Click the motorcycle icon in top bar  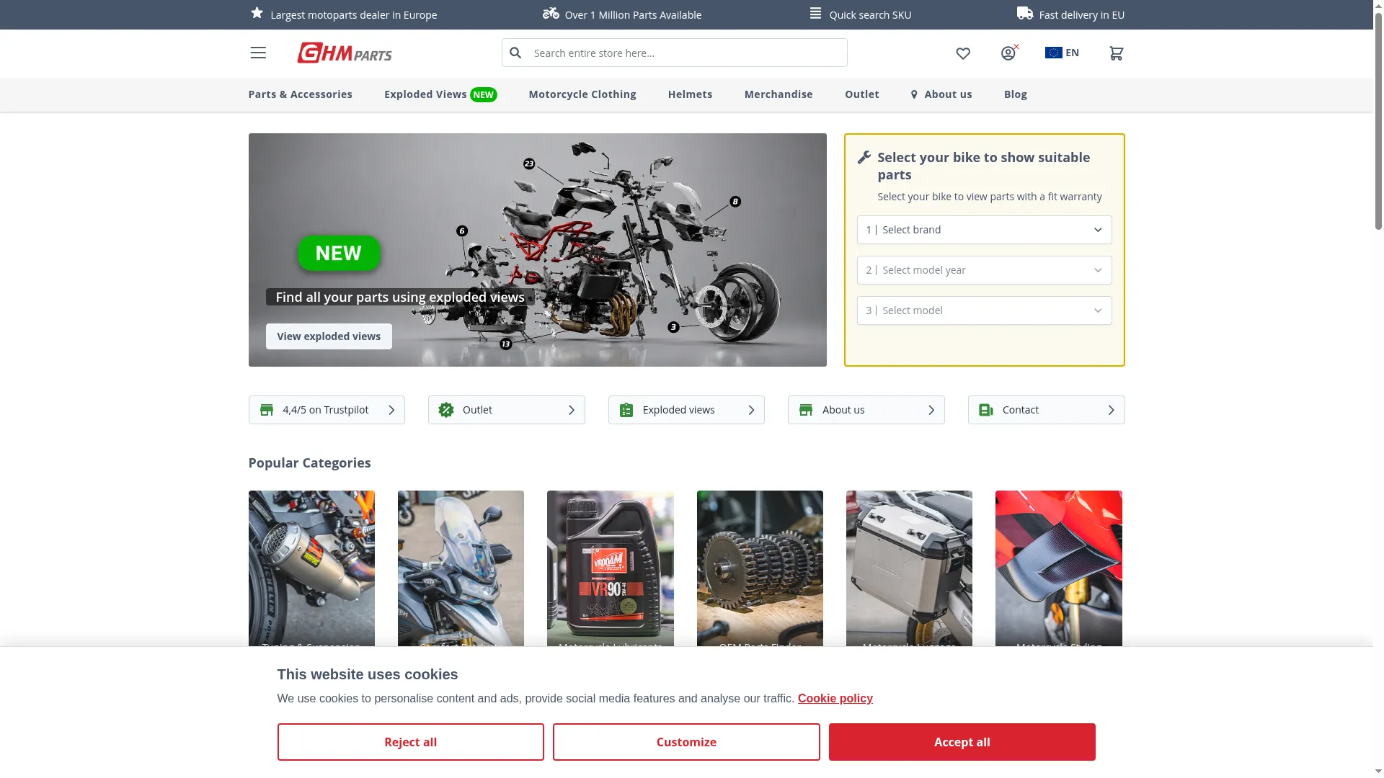[x=551, y=13]
